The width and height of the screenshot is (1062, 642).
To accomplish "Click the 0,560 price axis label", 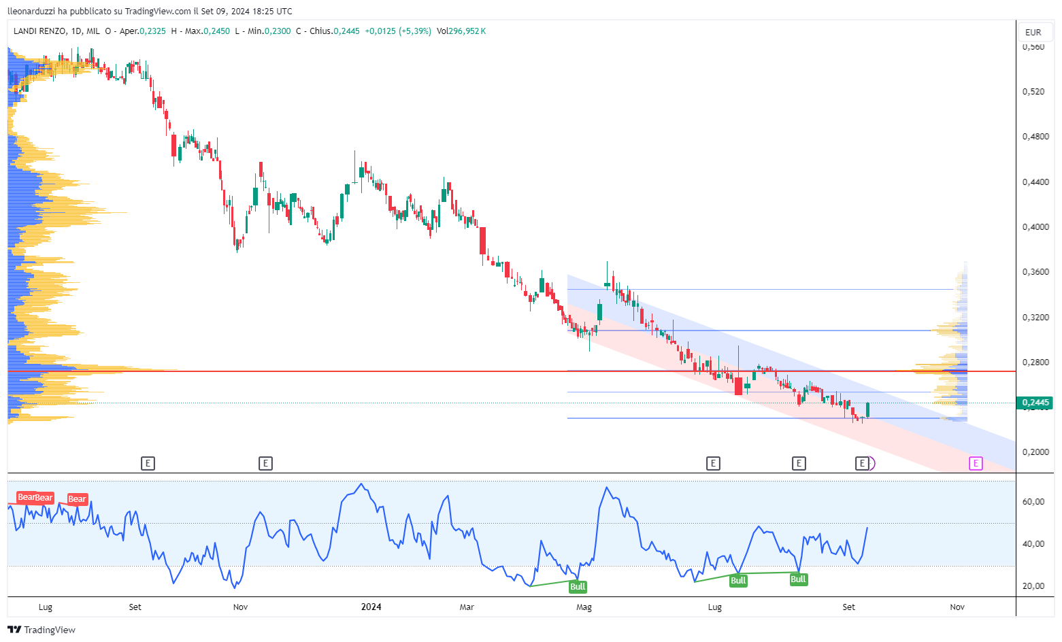I will point(1033,47).
